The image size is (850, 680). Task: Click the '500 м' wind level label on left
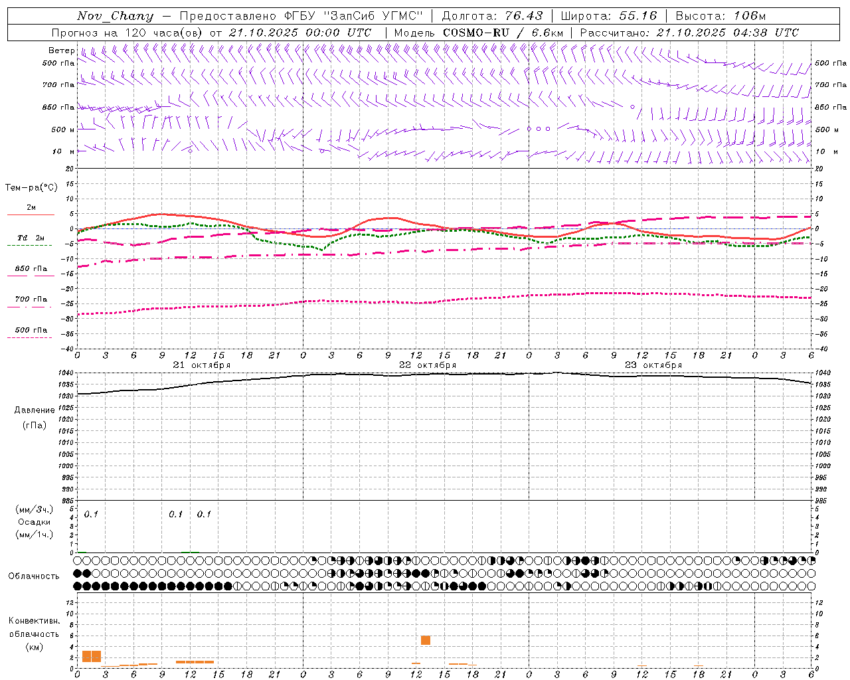pyautogui.click(x=63, y=129)
